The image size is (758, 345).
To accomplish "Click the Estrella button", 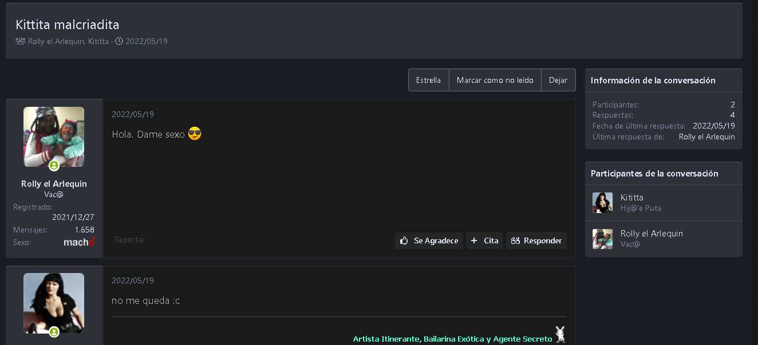I will pyautogui.click(x=429, y=80).
